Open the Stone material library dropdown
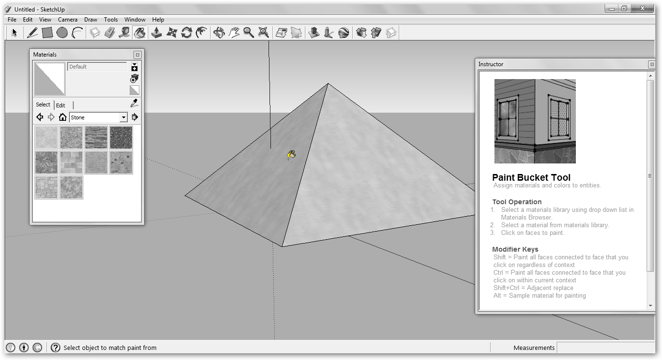662x360 pixels. [123, 117]
